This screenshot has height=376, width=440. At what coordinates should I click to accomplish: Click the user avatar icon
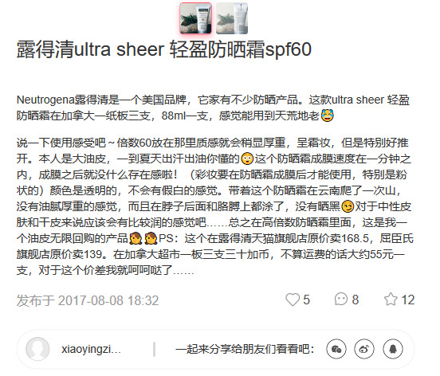[x=37, y=349]
